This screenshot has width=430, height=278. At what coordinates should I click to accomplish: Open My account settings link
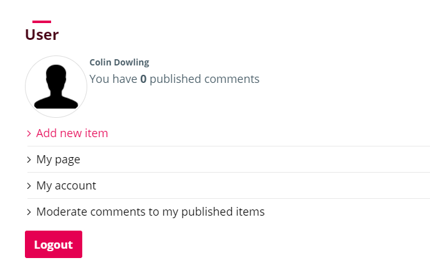click(x=66, y=186)
